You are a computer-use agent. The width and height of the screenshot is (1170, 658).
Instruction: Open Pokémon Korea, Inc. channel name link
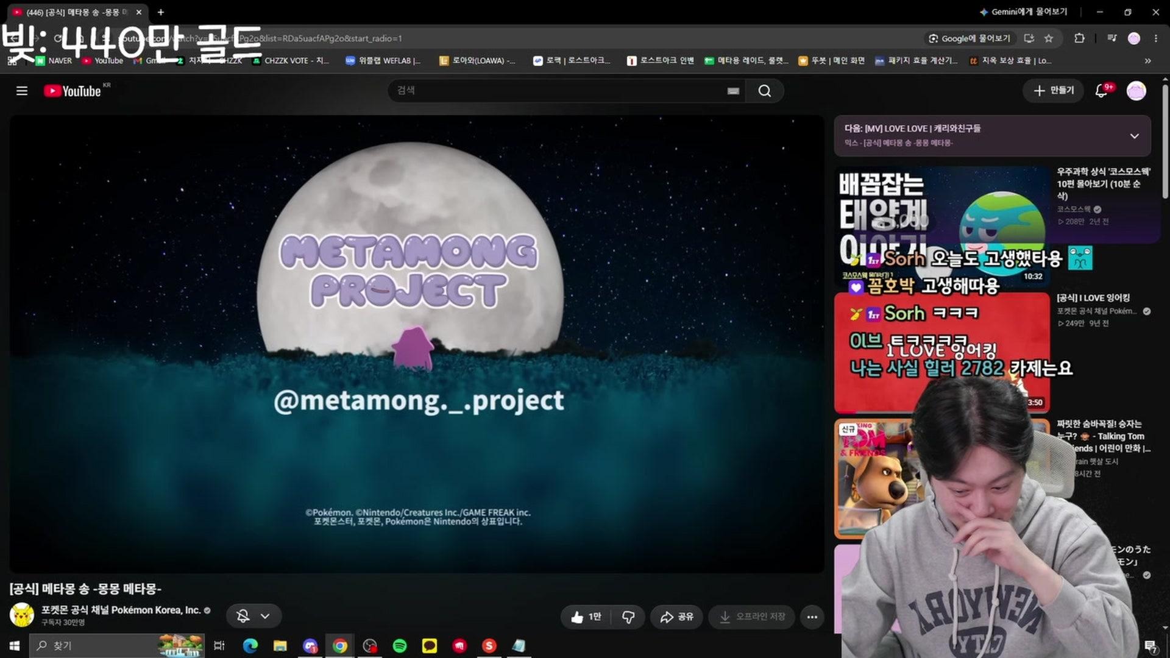(121, 610)
